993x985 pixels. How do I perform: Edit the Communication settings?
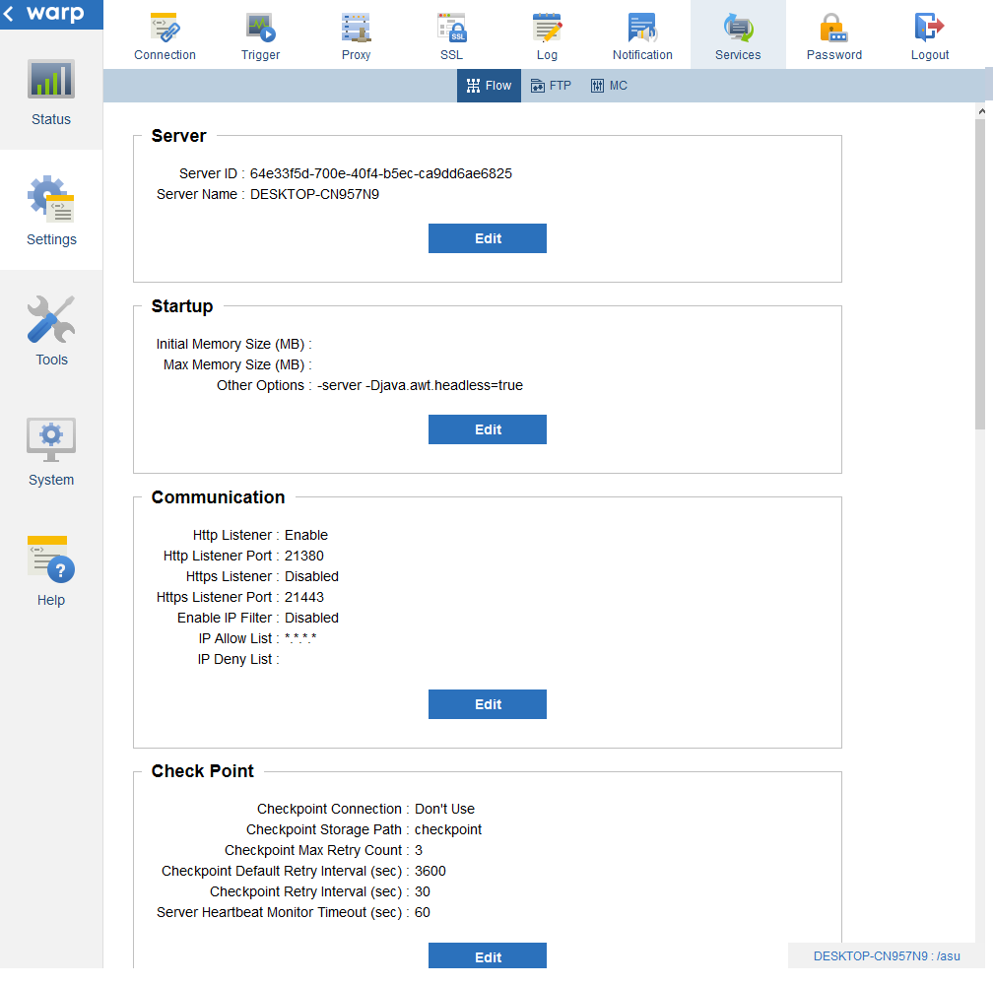(x=488, y=704)
